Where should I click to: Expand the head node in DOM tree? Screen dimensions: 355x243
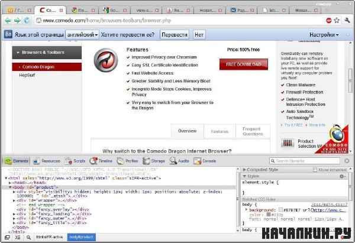(x=10, y=183)
